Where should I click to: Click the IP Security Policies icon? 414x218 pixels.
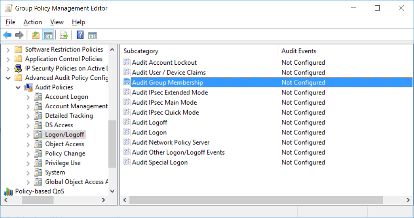tap(18, 68)
